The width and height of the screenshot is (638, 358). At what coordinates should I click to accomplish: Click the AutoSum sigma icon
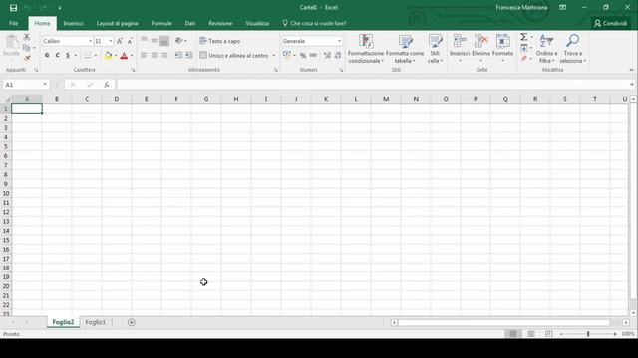click(x=524, y=37)
